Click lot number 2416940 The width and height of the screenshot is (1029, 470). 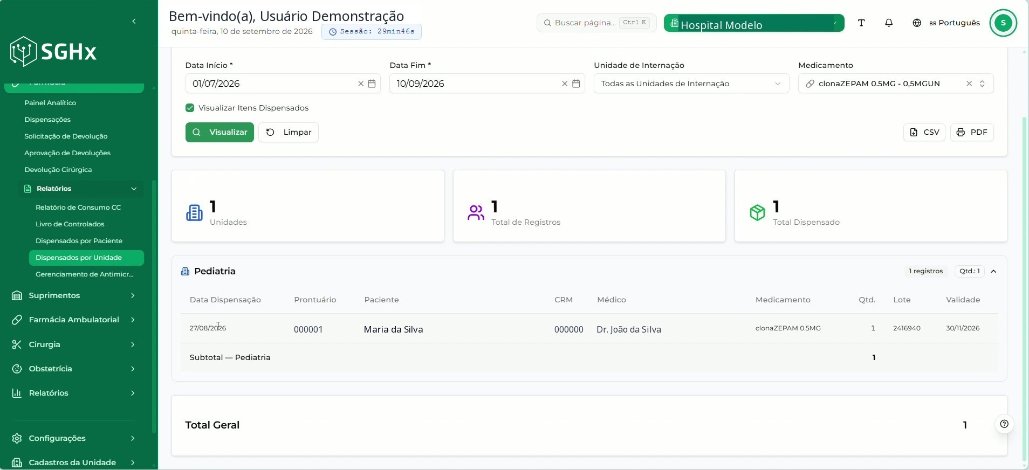pyautogui.click(x=907, y=328)
